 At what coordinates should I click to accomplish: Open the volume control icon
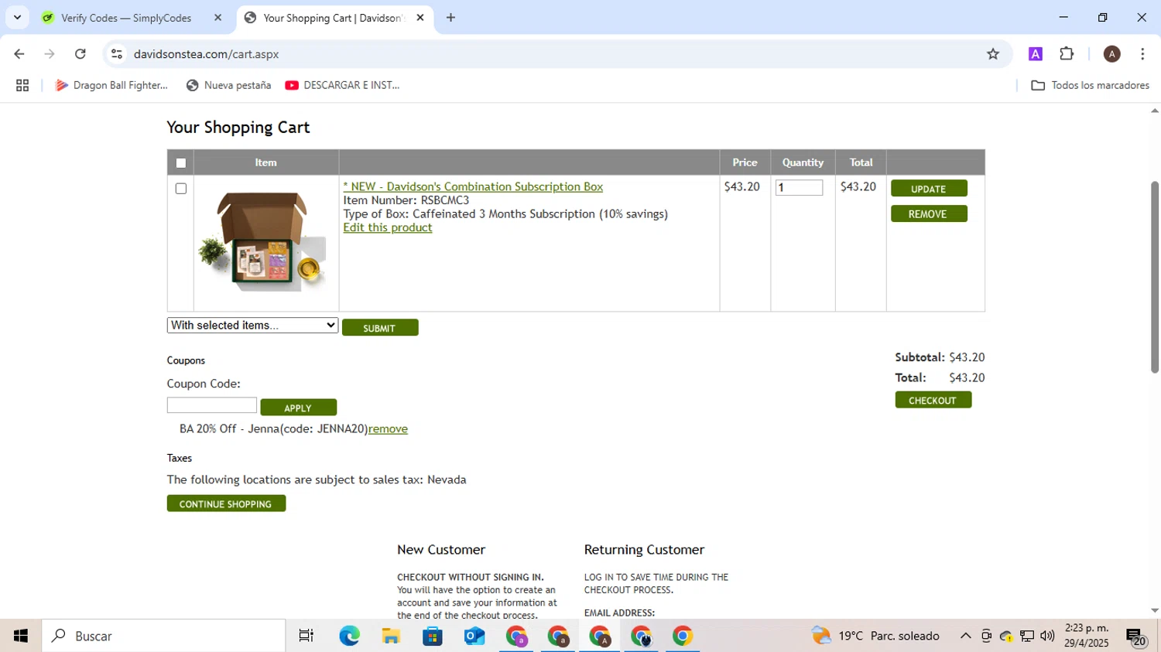pyautogui.click(x=1047, y=636)
